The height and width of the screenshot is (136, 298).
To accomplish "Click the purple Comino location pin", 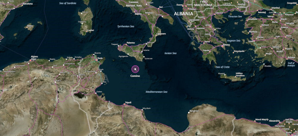I will point(135,69).
